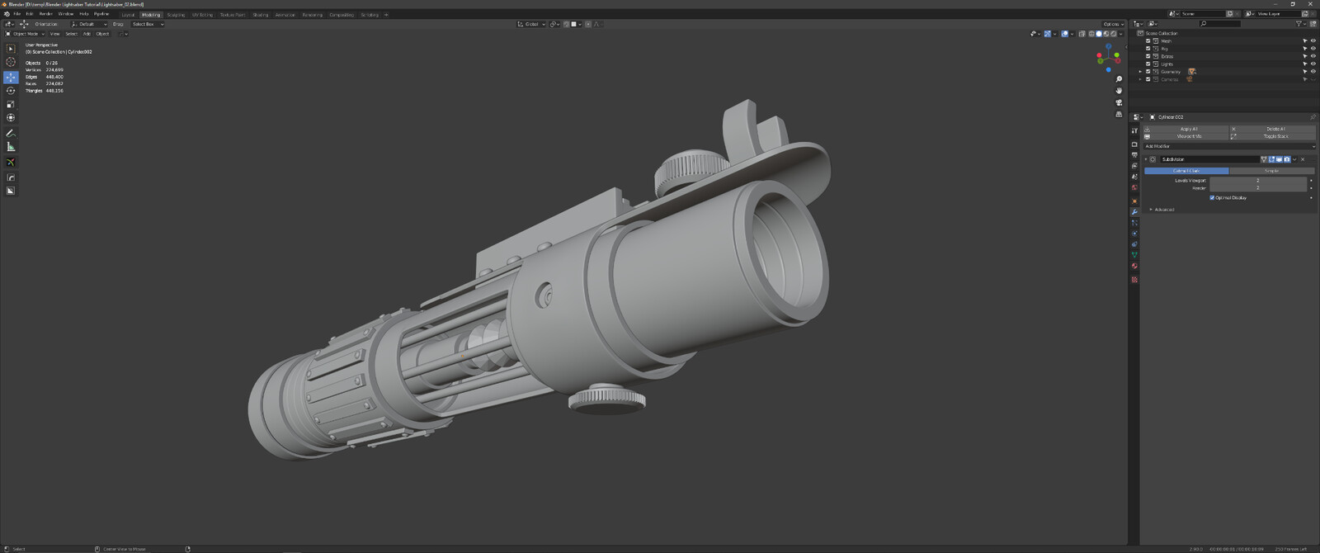Choose Catmull-Clark subdivision type

pos(1186,171)
